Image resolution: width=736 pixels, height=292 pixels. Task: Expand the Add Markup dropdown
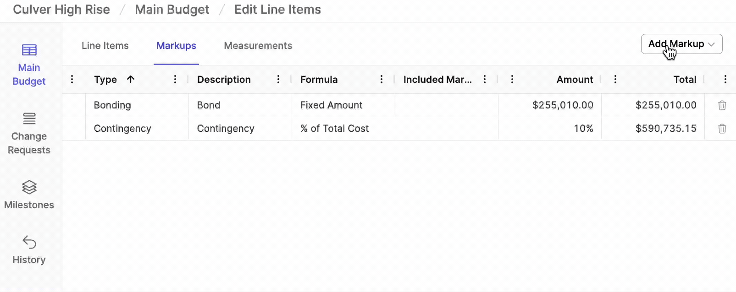pyautogui.click(x=681, y=44)
